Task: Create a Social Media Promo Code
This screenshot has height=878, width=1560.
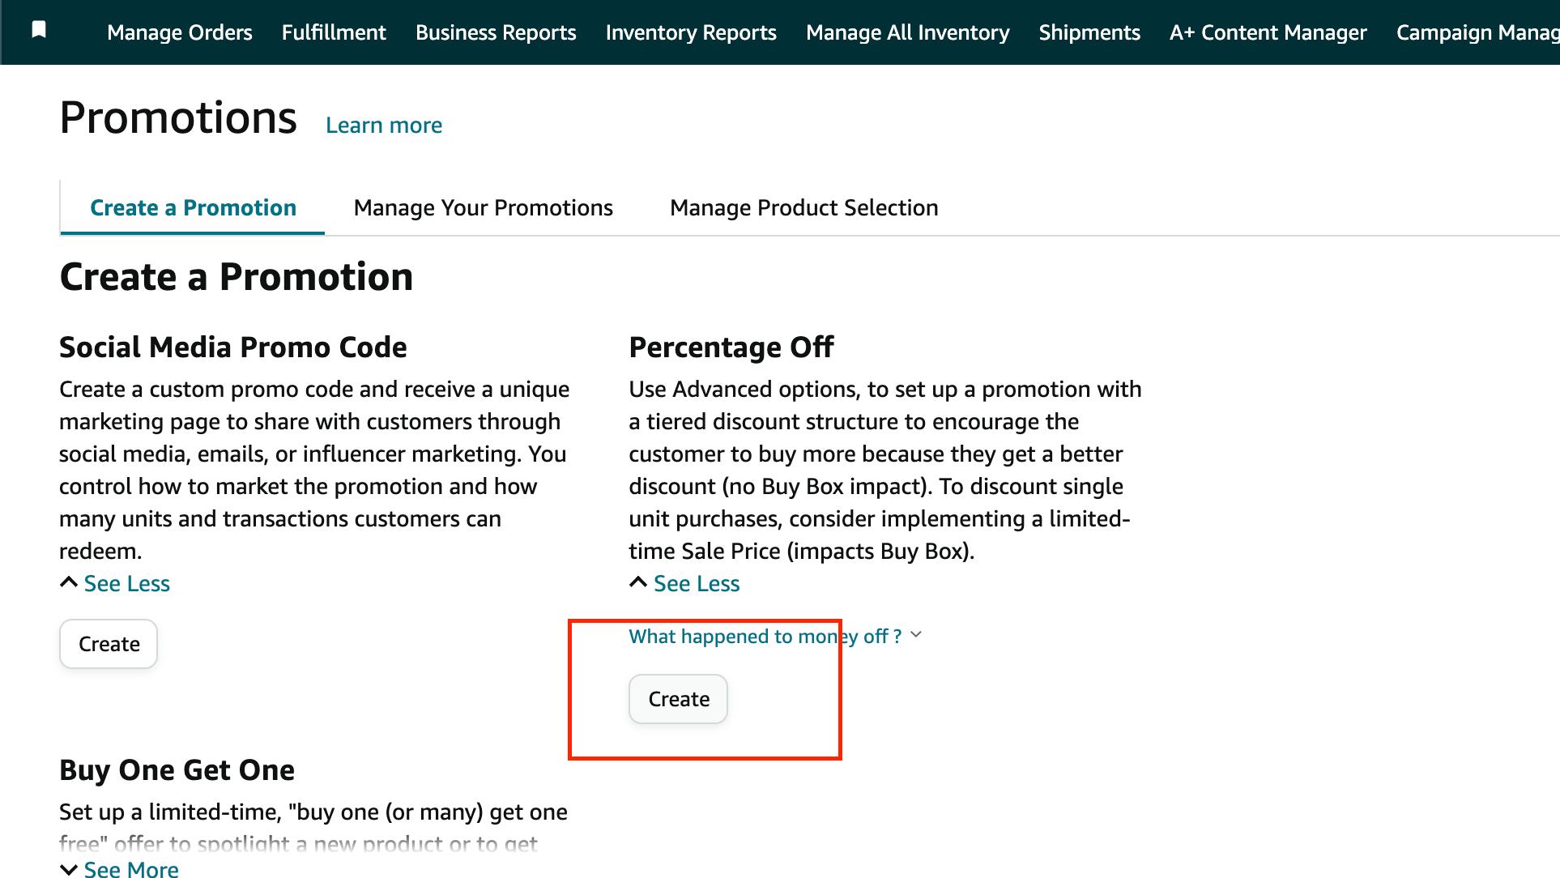Action: [x=109, y=645]
